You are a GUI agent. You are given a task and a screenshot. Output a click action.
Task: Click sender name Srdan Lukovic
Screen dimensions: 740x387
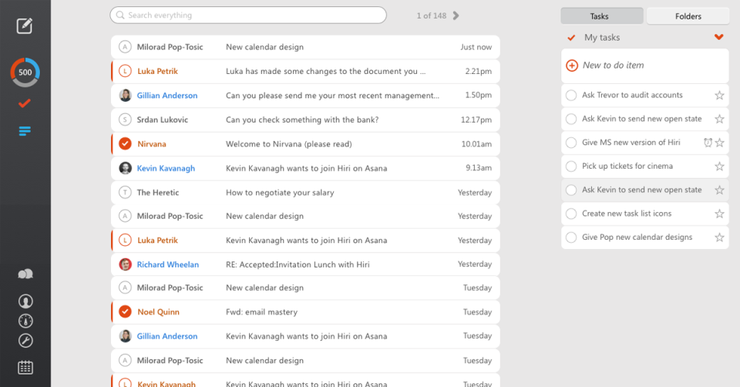coord(163,119)
